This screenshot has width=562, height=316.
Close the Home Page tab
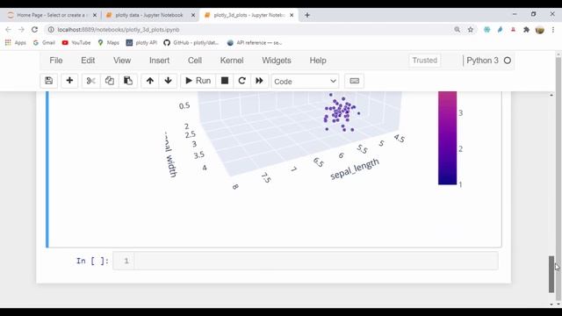click(95, 15)
